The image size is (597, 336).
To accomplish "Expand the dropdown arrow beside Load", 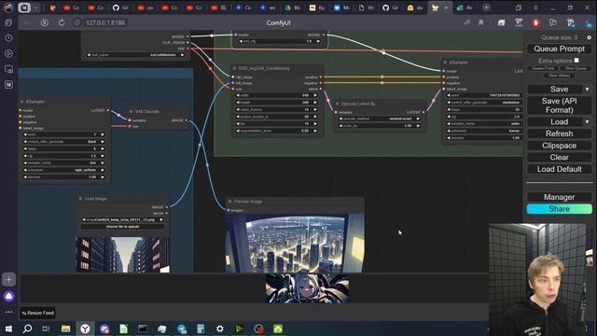I will tap(588, 122).
